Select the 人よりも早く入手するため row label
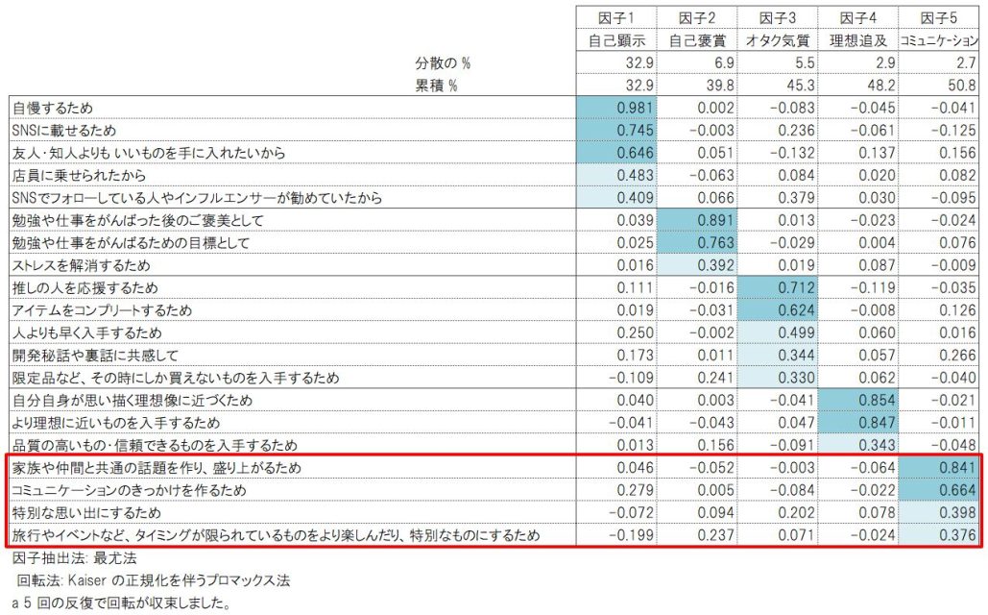This screenshot has width=988, height=615. [87, 333]
